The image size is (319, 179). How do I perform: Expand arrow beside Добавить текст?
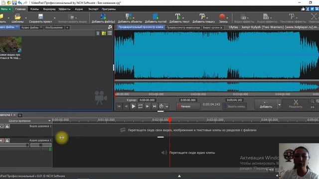183,18
